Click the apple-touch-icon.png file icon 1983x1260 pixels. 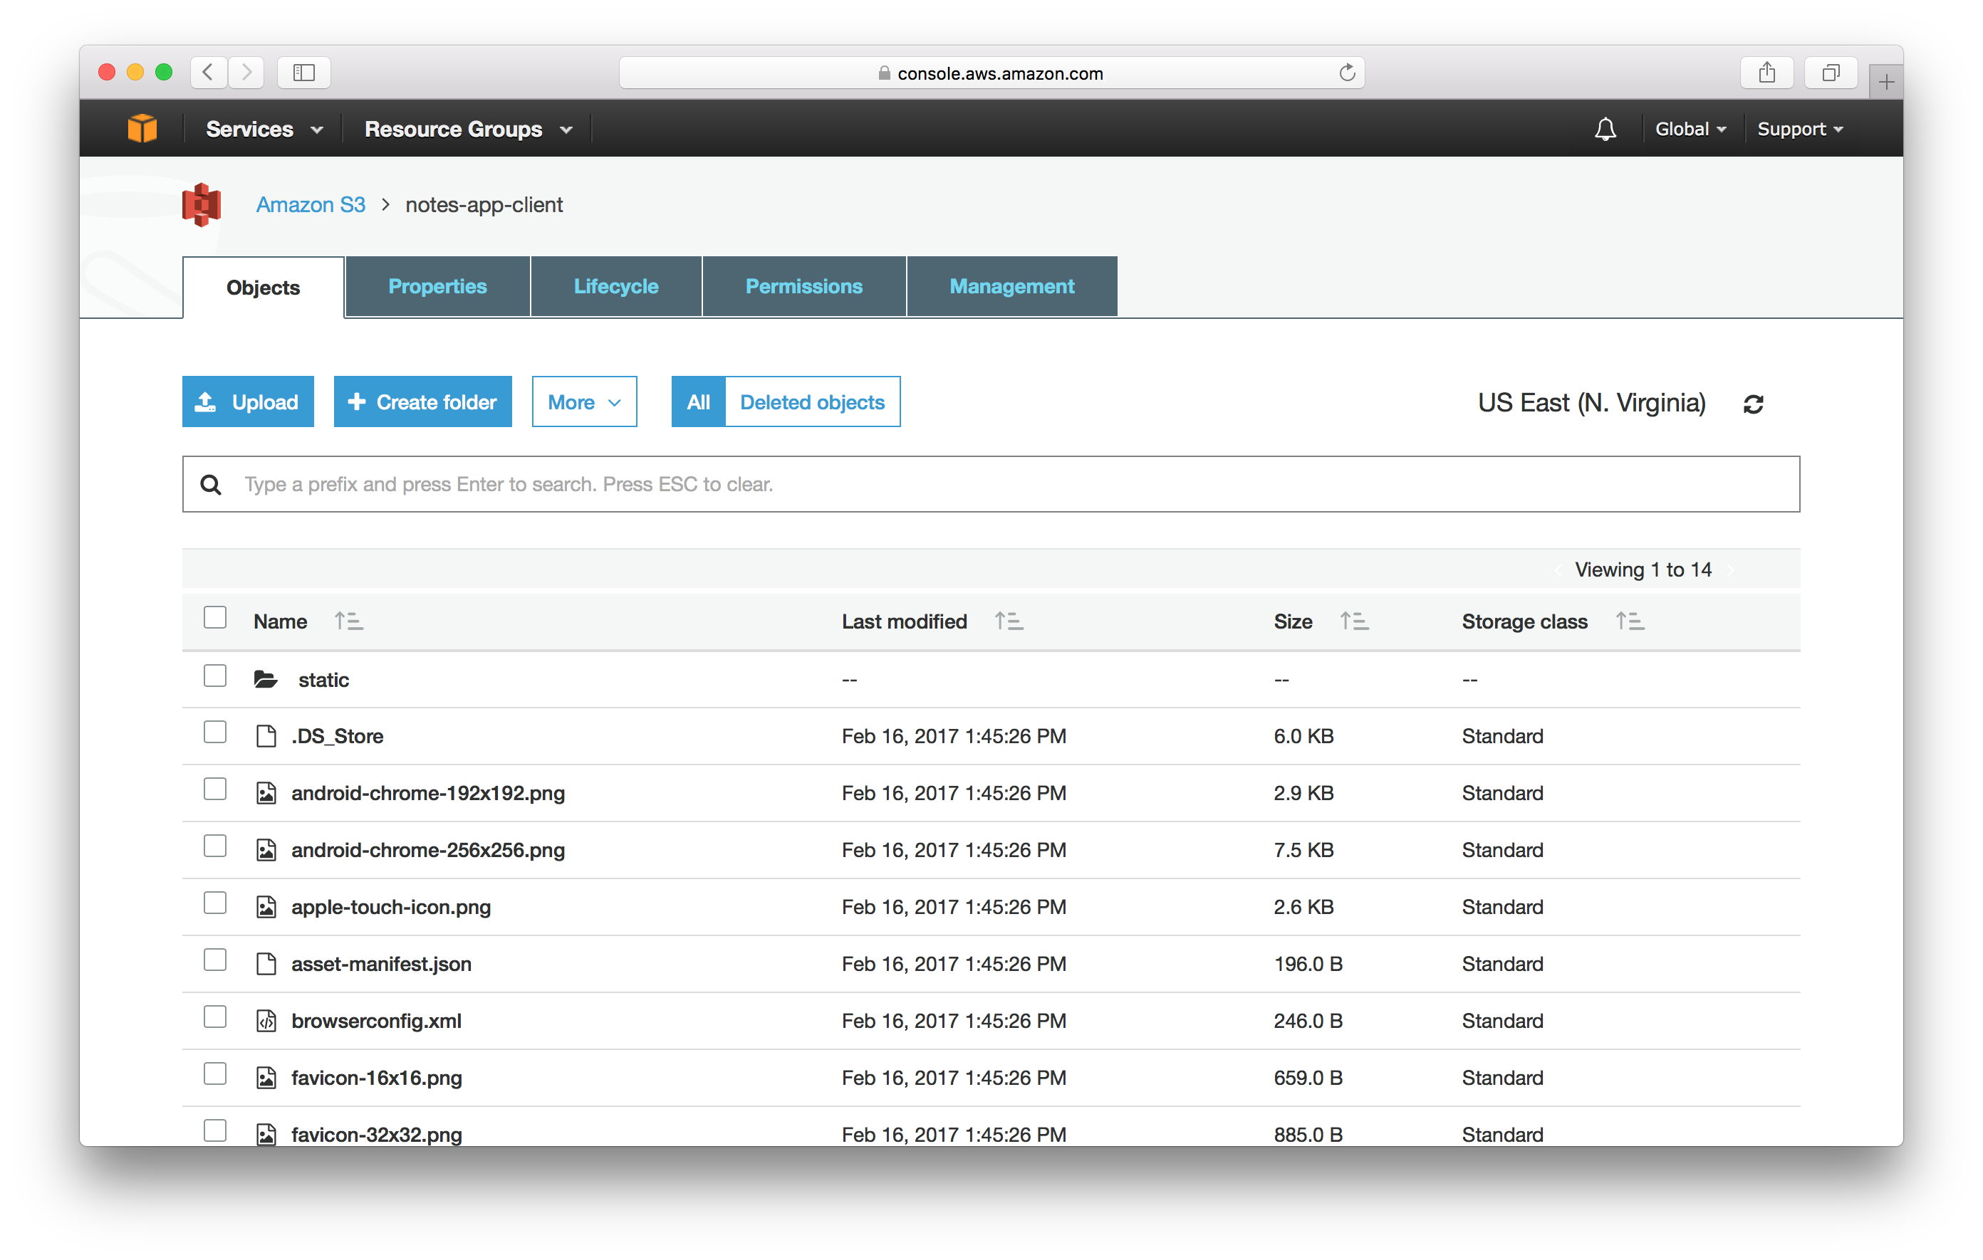(267, 906)
